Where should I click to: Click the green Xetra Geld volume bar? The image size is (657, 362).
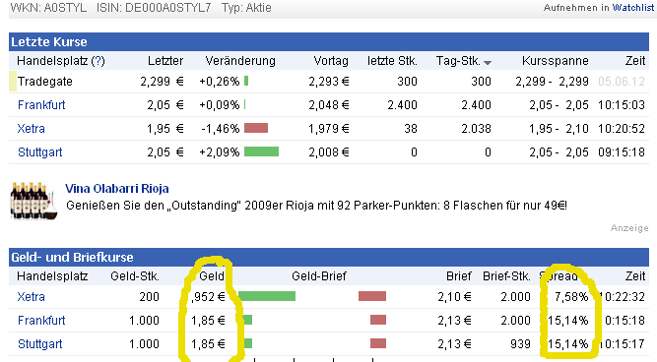[267, 296]
